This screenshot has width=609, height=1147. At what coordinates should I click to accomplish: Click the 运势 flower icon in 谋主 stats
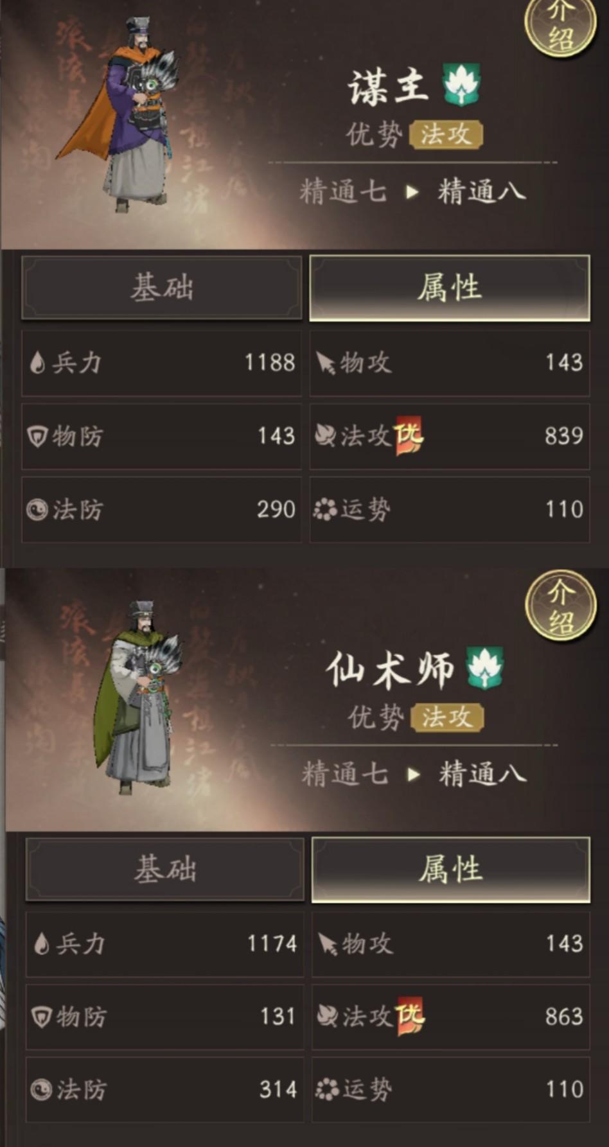coord(325,510)
